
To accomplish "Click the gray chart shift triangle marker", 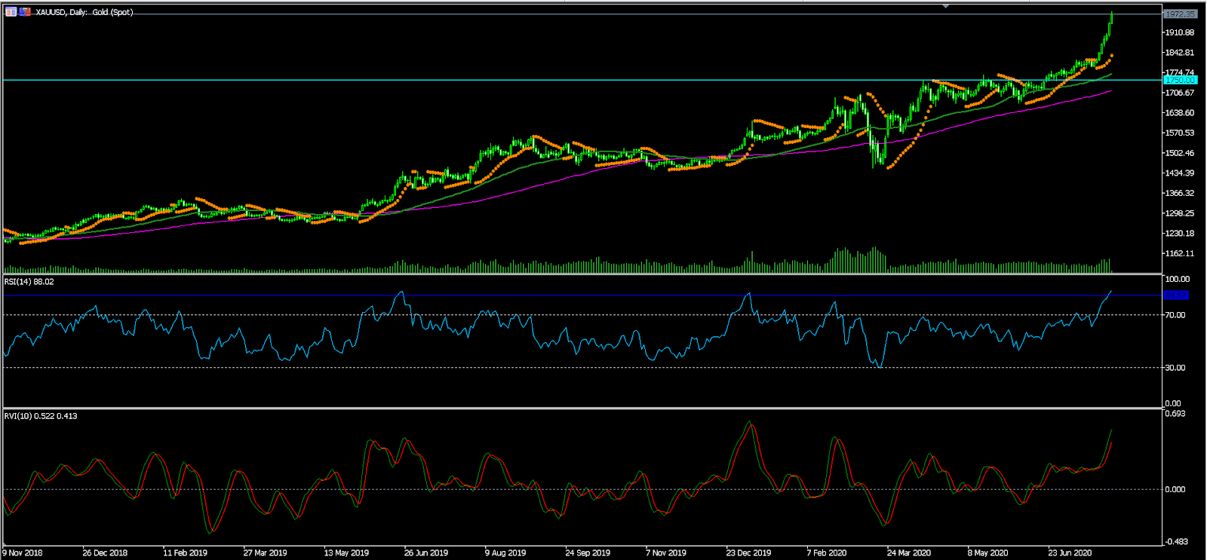I will pos(946,6).
